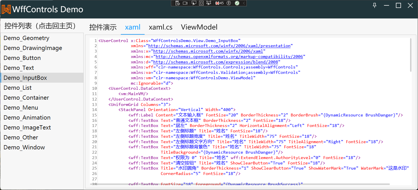Viewport: 418px width, 190px height.
Task: Switch to the 控件演示 tab
Action: [103, 27]
